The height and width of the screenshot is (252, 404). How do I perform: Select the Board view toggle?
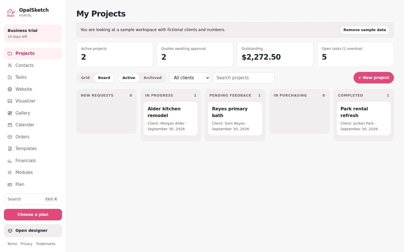point(104,78)
